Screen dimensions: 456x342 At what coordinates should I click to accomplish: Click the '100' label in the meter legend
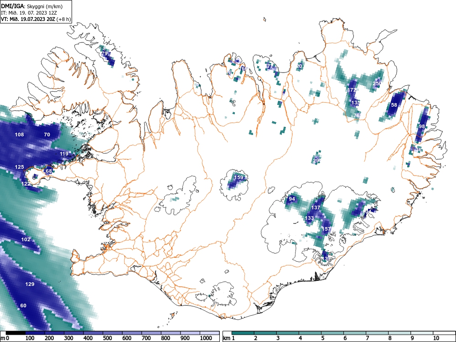click(x=30, y=338)
